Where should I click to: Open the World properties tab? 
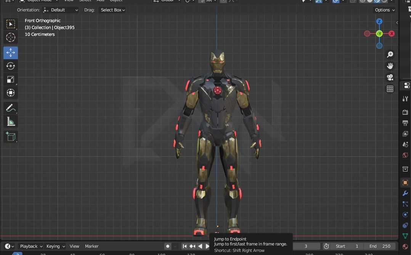(405, 155)
